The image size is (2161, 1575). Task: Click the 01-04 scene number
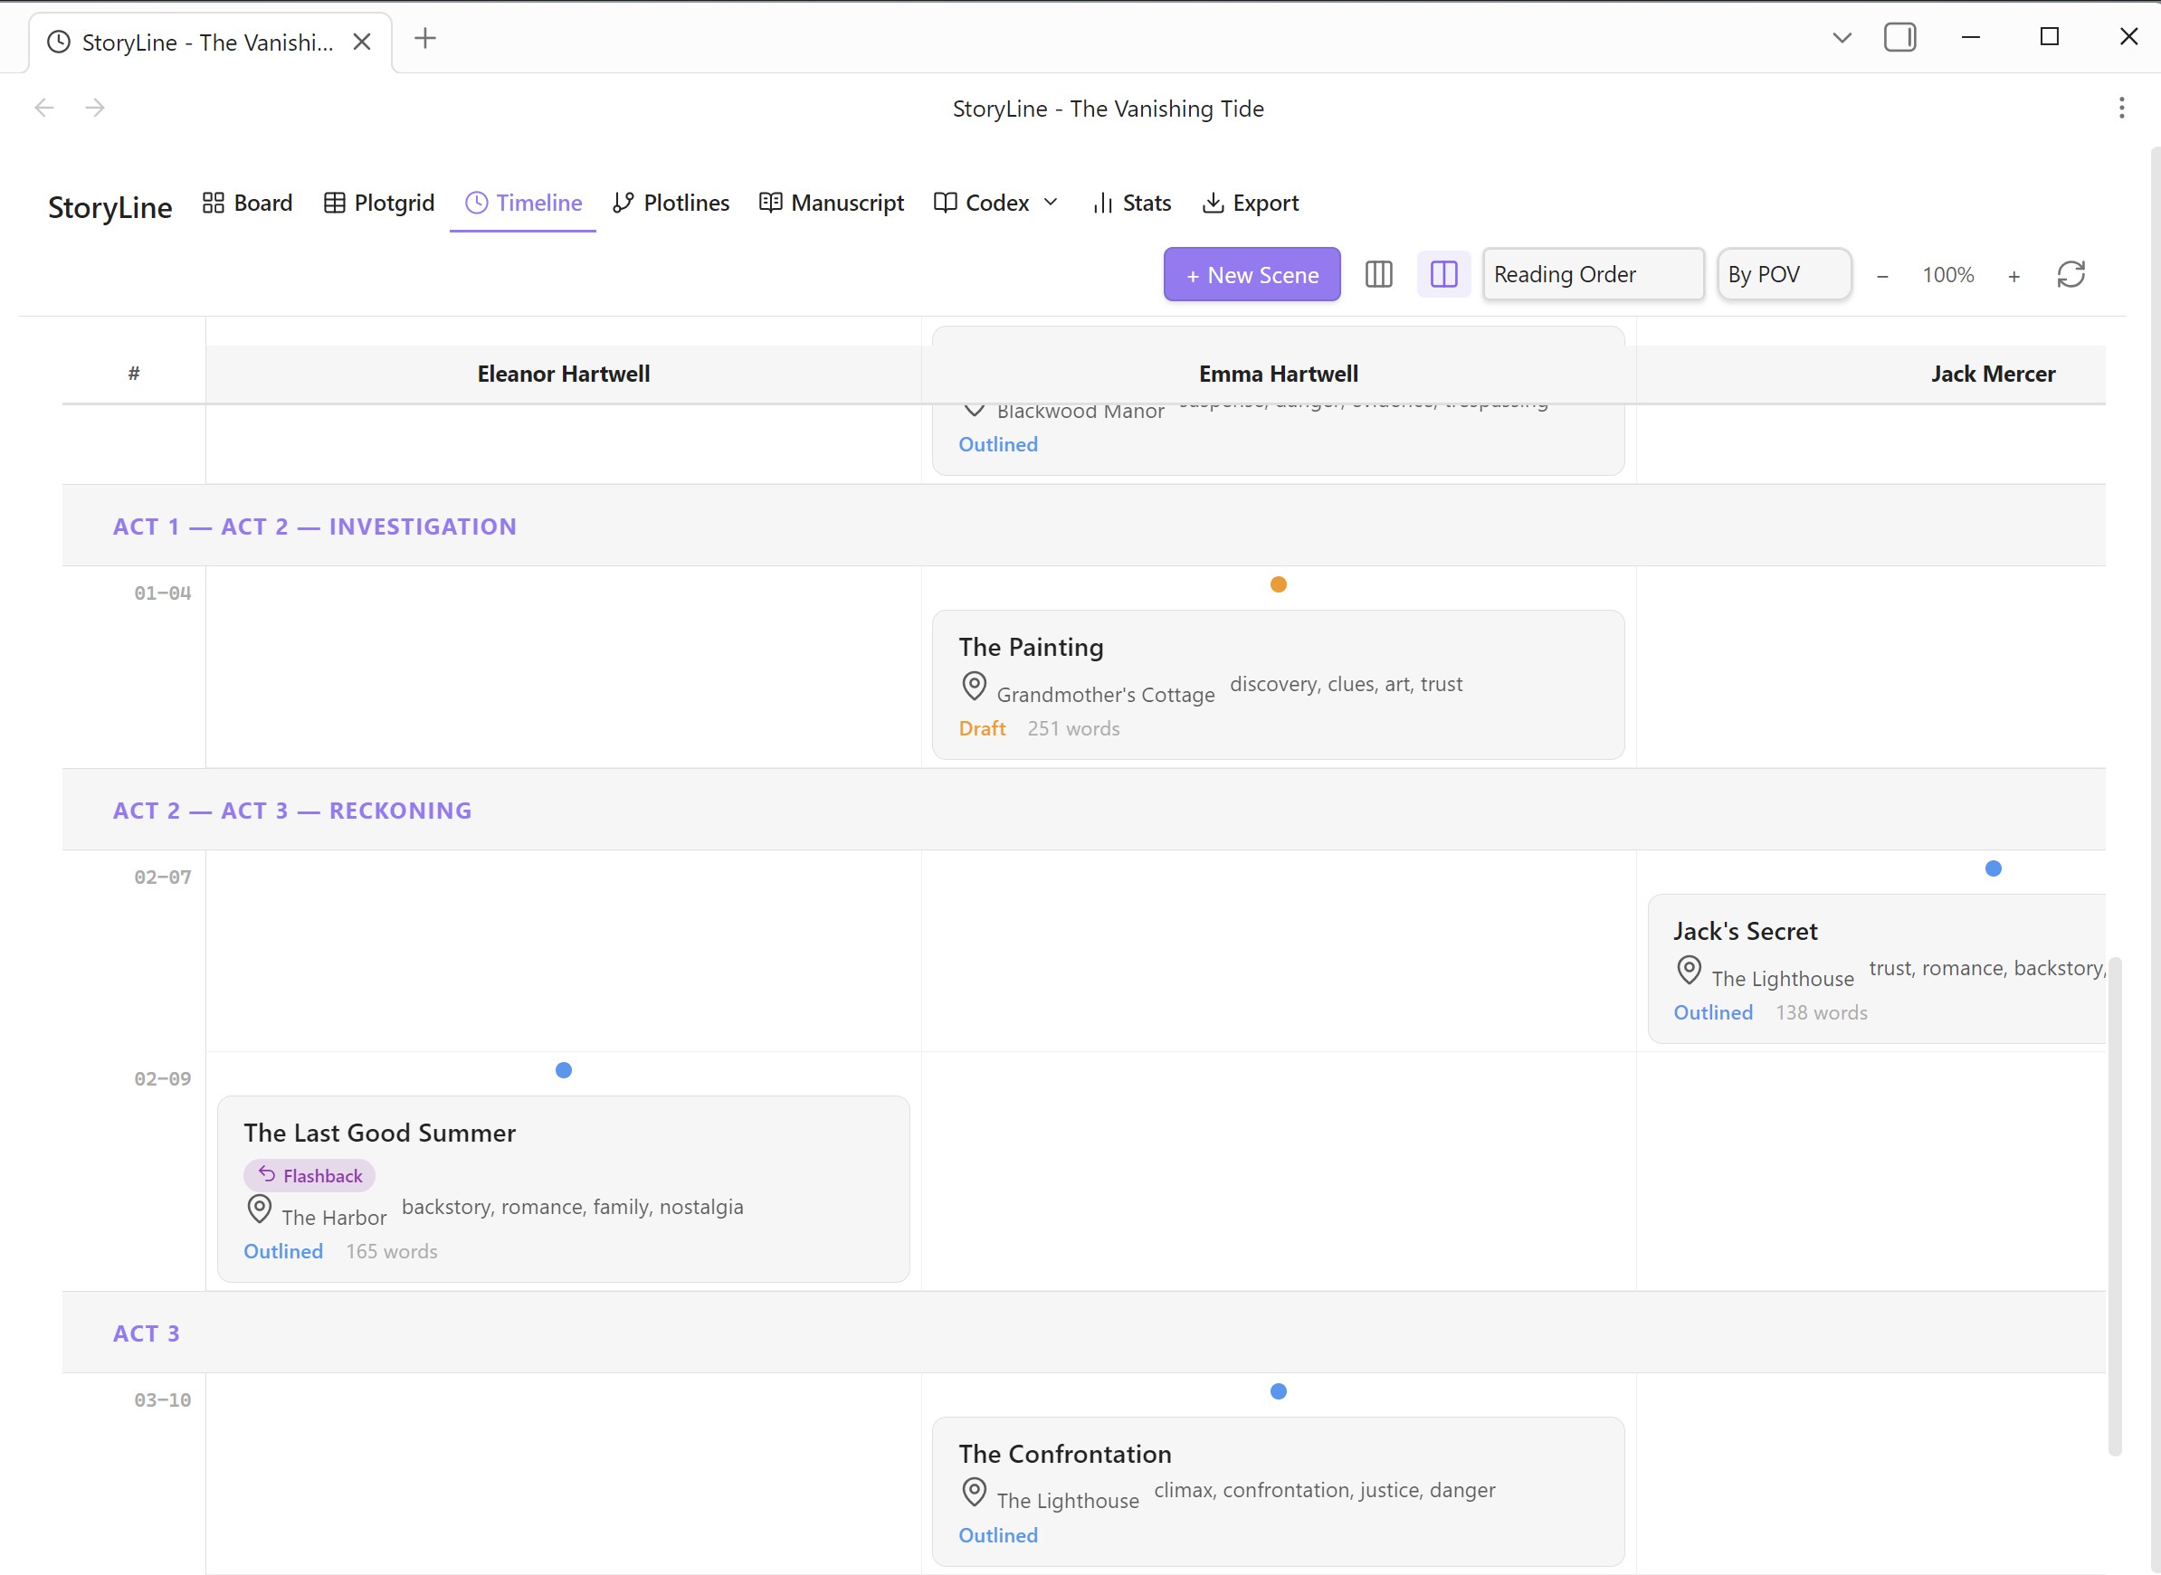pyautogui.click(x=162, y=593)
